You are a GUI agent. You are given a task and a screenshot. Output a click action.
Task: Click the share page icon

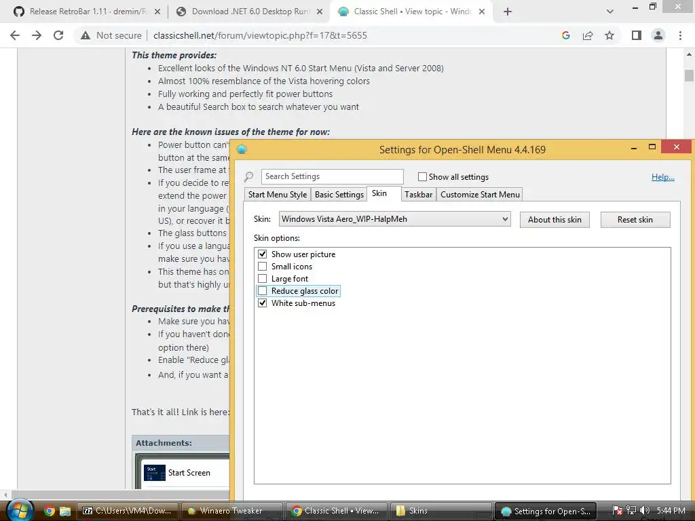point(588,35)
